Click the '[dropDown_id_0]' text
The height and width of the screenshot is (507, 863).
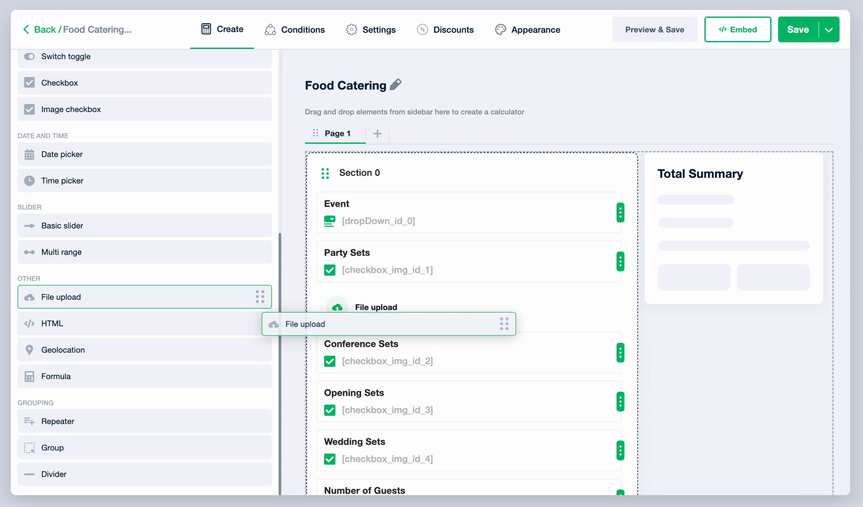379,221
